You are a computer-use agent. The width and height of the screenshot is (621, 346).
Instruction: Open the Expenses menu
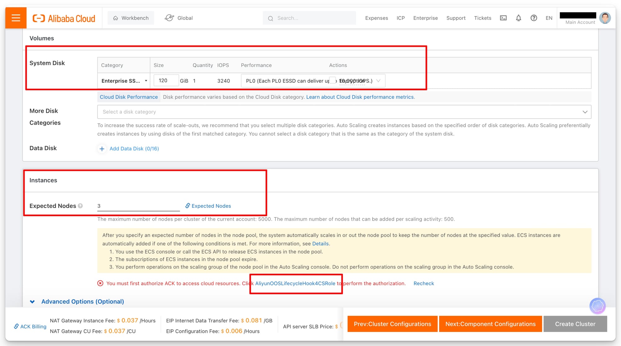pyautogui.click(x=376, y=18)
